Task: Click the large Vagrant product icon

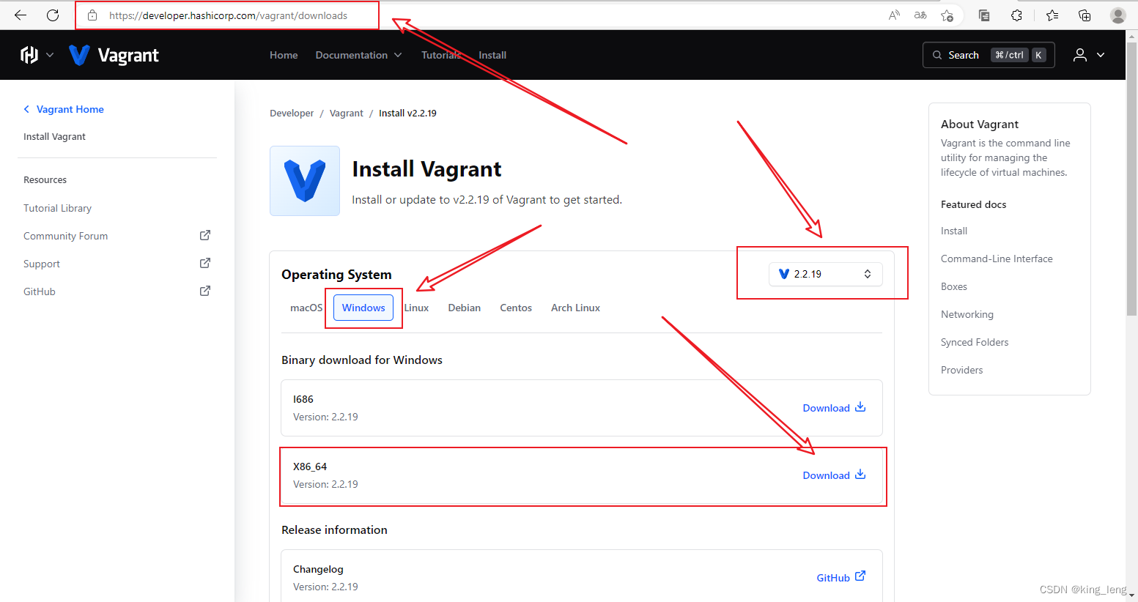Action: pyautogui.click(x=305, y=181)
